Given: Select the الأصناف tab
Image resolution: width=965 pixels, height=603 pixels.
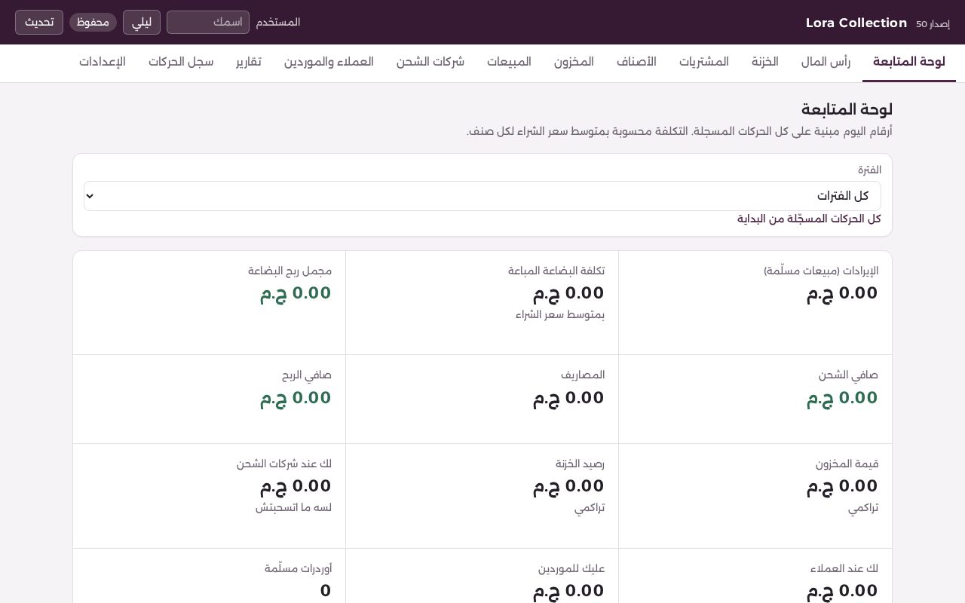Looking at the screenshot, I should click(636, 62).
